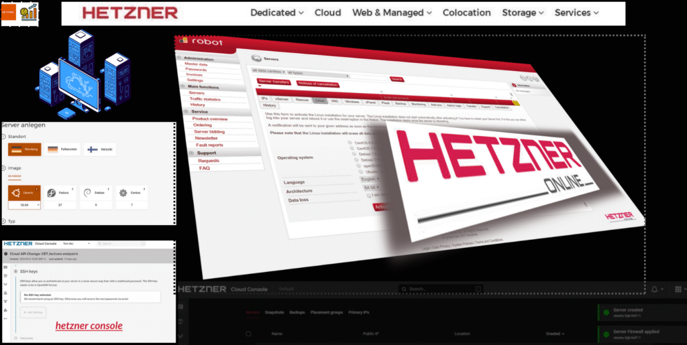Tick the select-all checkbox beside Name column
687x345 pixels.
pyautogui.click(x=248, y=334)
